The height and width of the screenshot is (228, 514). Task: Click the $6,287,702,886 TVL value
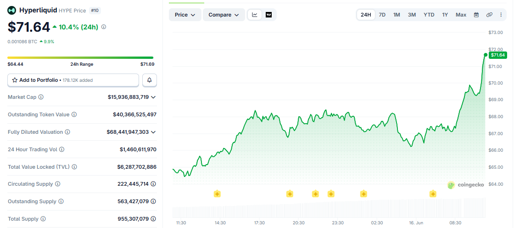point(137,167)
